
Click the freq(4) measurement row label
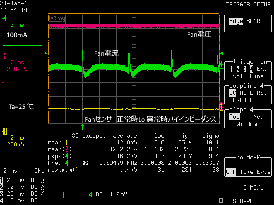tap(60, 163)
